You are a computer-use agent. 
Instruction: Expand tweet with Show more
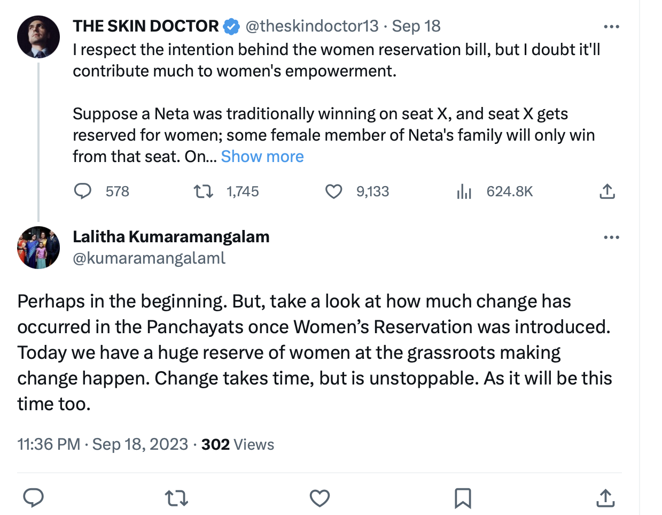(x=262, y=156)
